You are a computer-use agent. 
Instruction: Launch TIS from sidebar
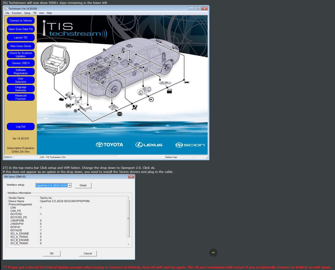click(x=21, y=37)
